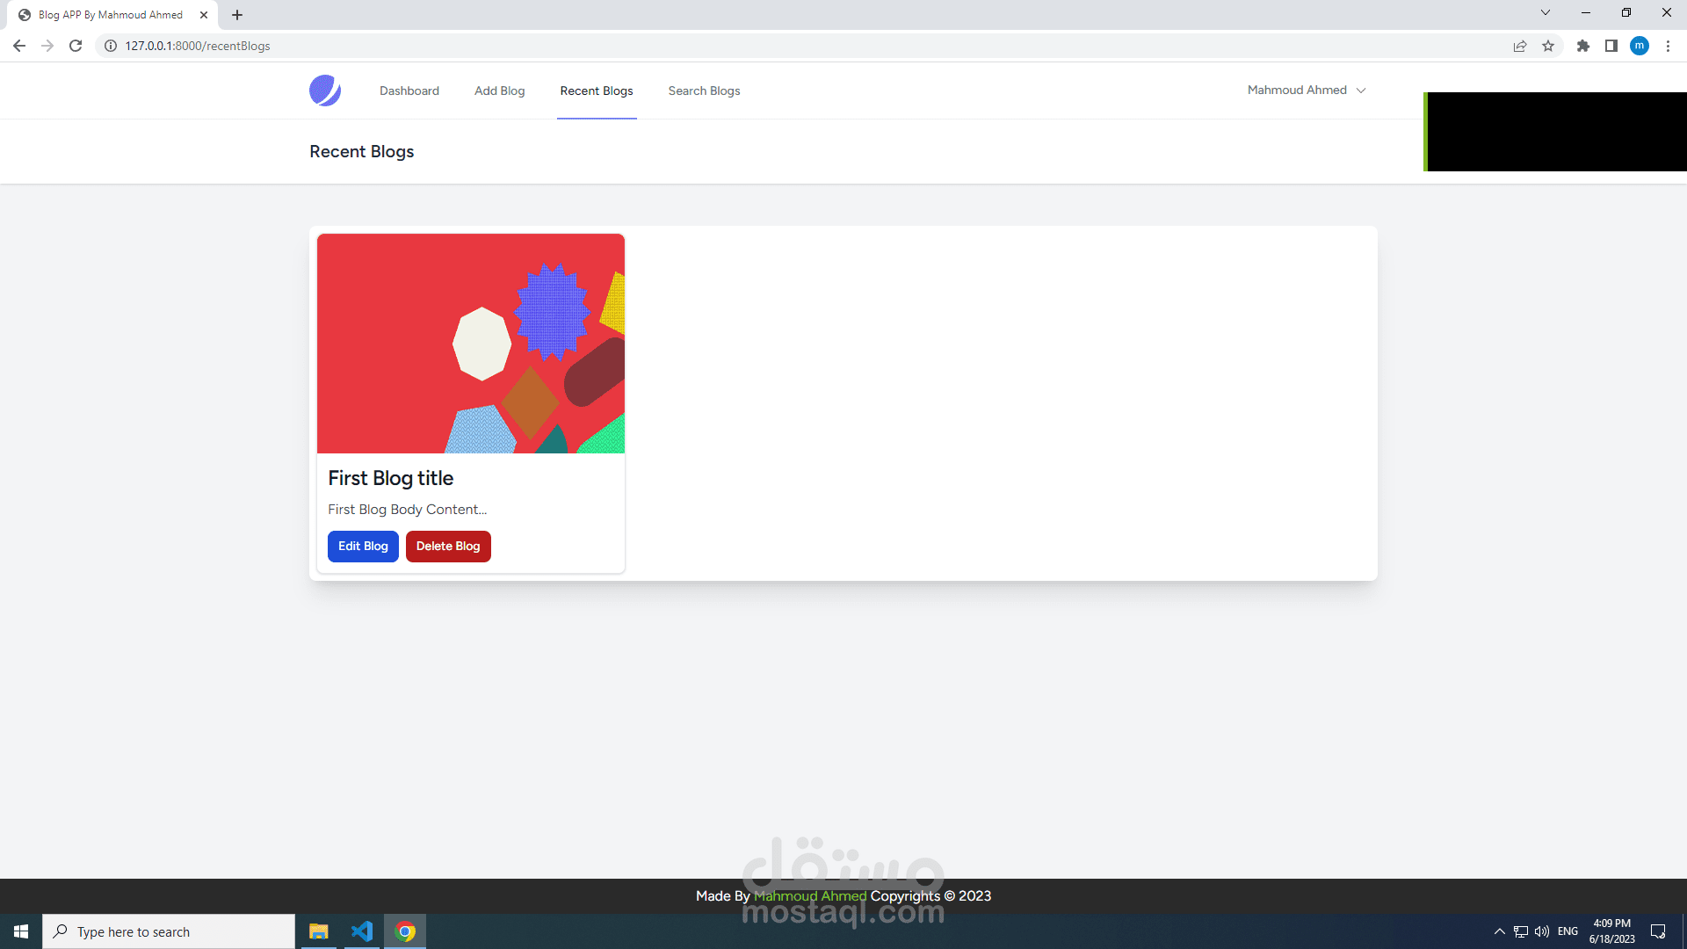
Task: Expand hidden system tray icons
Action: (x=1499, y=931)
